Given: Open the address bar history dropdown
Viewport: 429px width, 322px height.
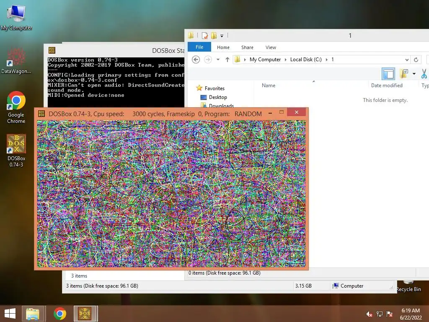Looking at the screenshot, I should tap(407, 60).
